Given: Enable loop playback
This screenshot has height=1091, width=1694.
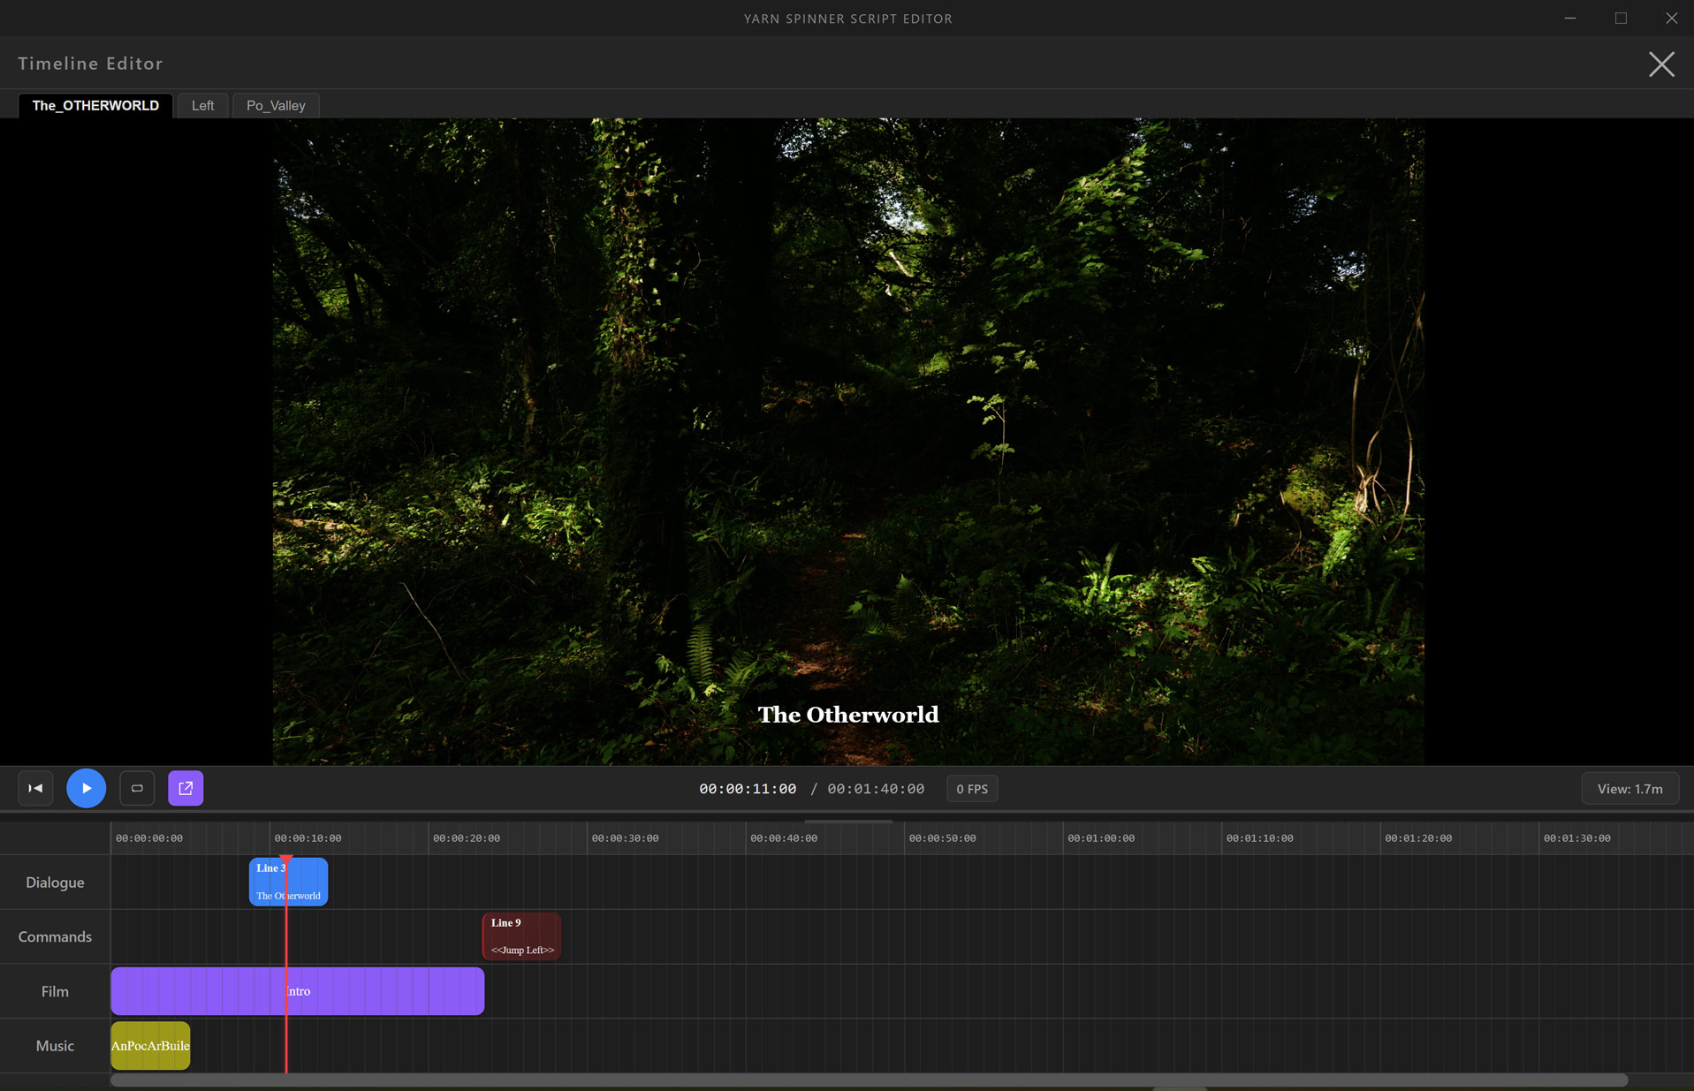Looking at the screenshot, I should [137, 788].
